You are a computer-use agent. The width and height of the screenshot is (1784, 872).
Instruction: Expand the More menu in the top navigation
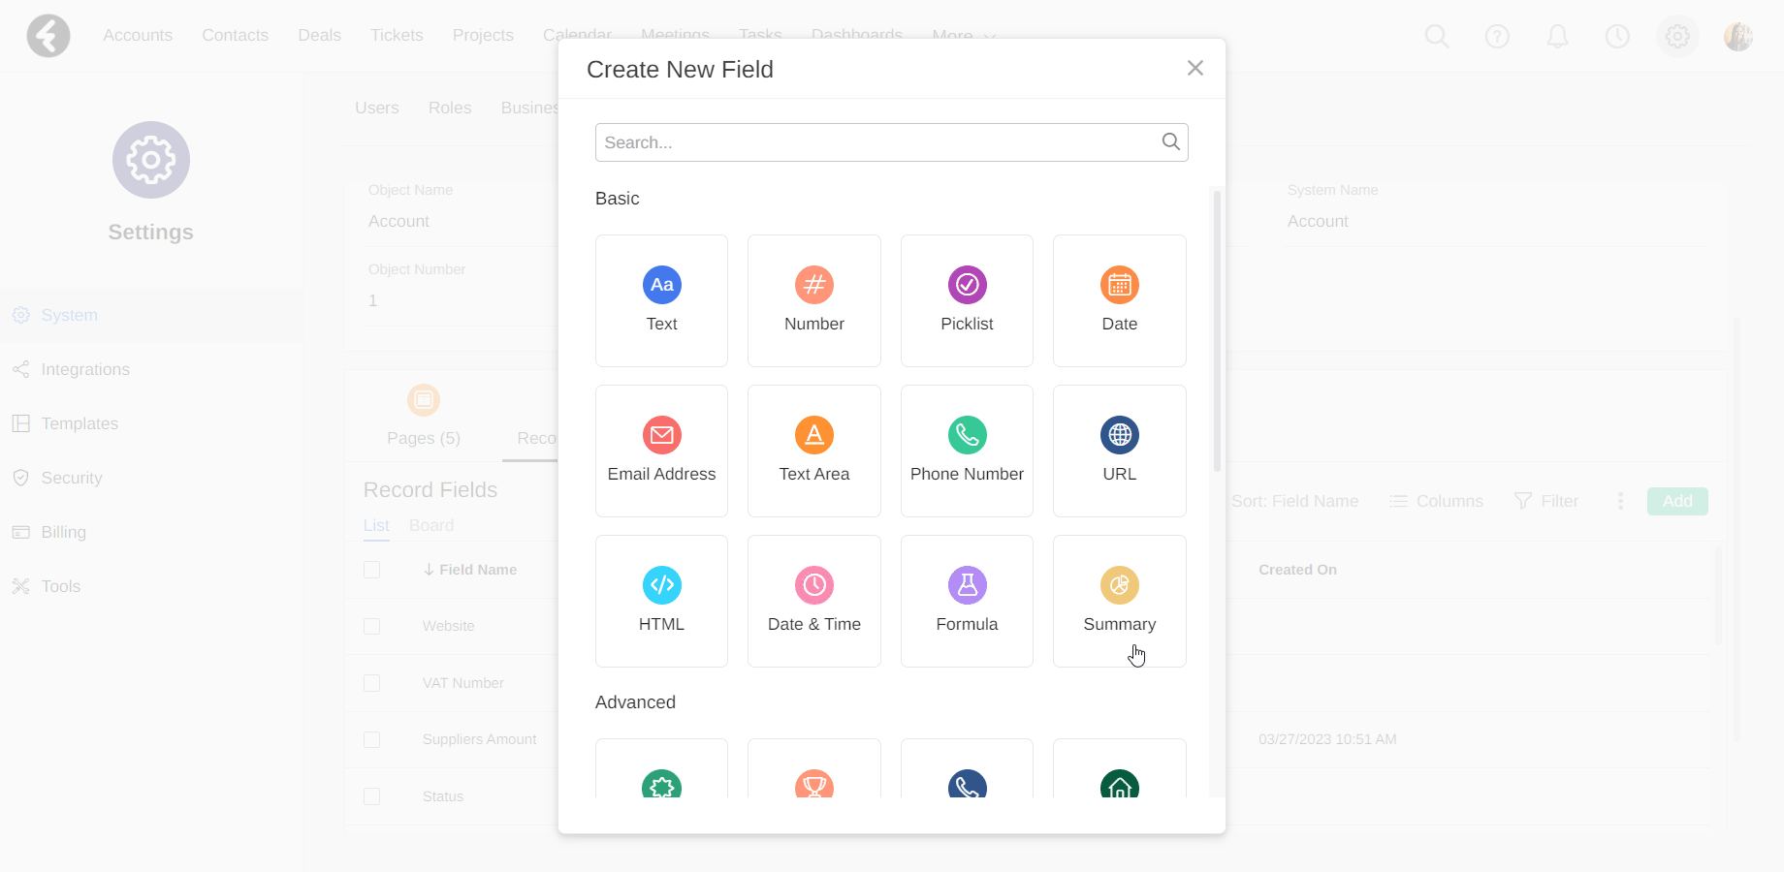[x=964, y=35]
